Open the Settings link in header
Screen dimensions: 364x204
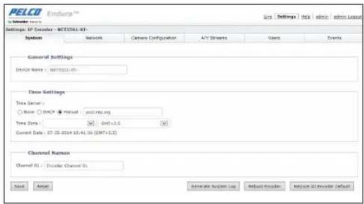click(x=286, y=17)
